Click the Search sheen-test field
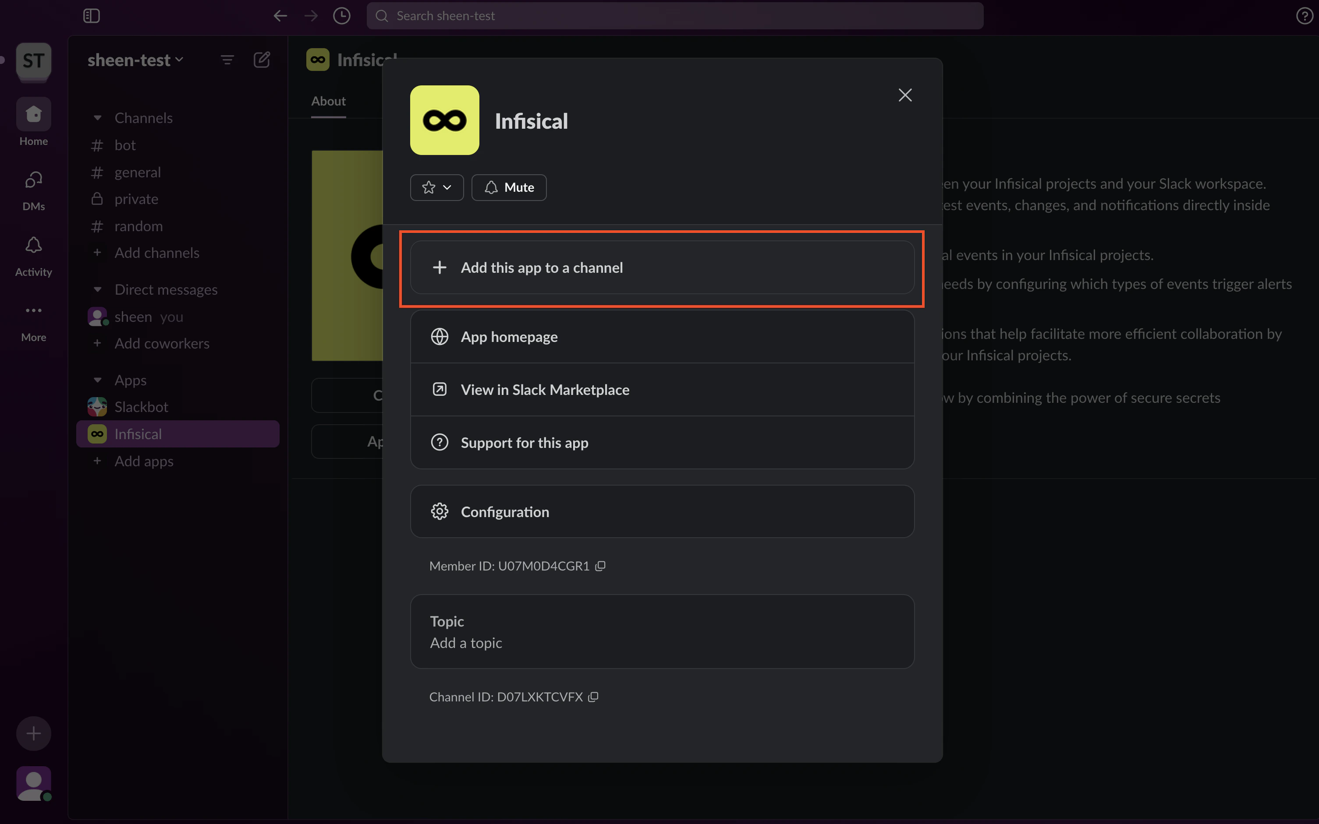Viewport: 1319px width, 824px height. pyautogui.click(x=675, y=16)
